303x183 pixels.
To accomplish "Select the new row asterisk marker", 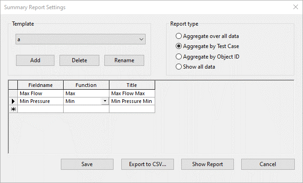I will click(x=13, y=109).
